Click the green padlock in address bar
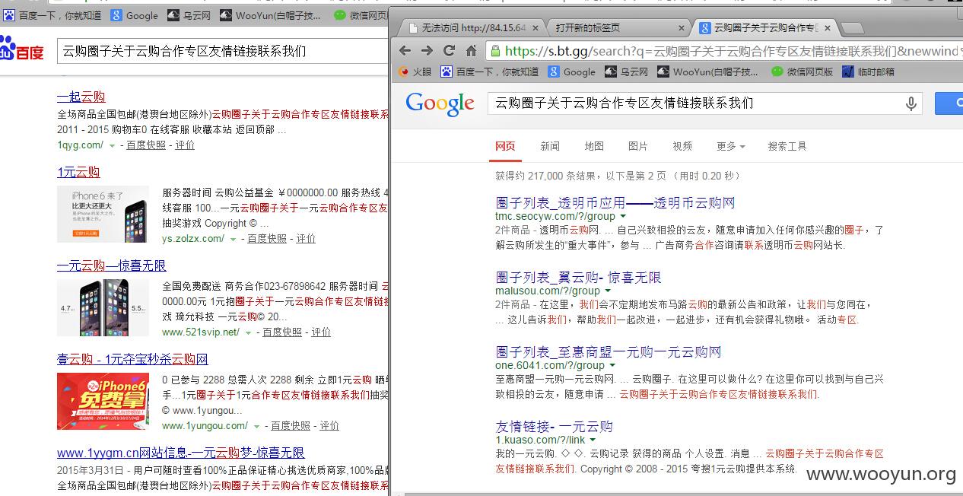The height and width of the screenshot is (496, 963). pyautogui.click(x=496, y=51)
